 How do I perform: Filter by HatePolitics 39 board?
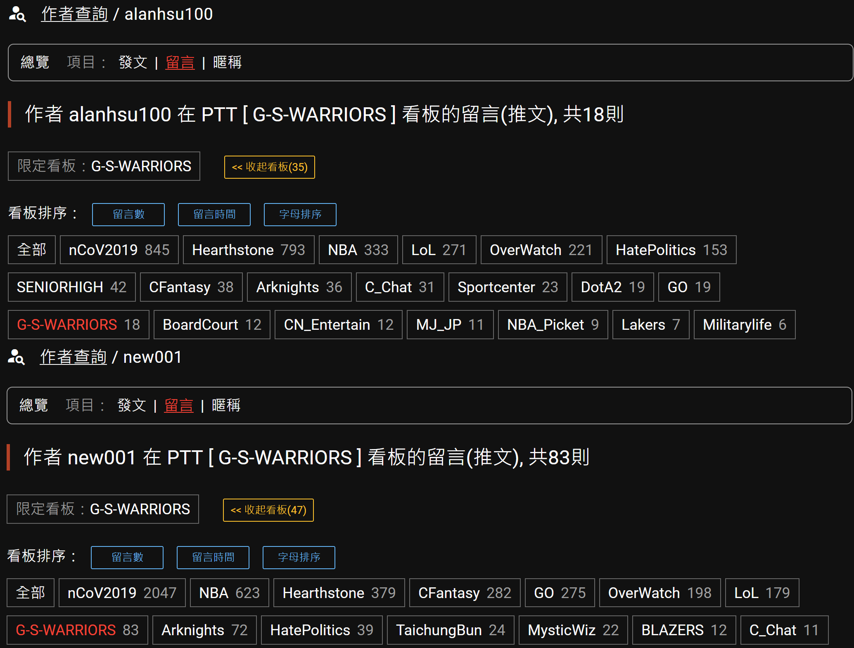(322, 630)
